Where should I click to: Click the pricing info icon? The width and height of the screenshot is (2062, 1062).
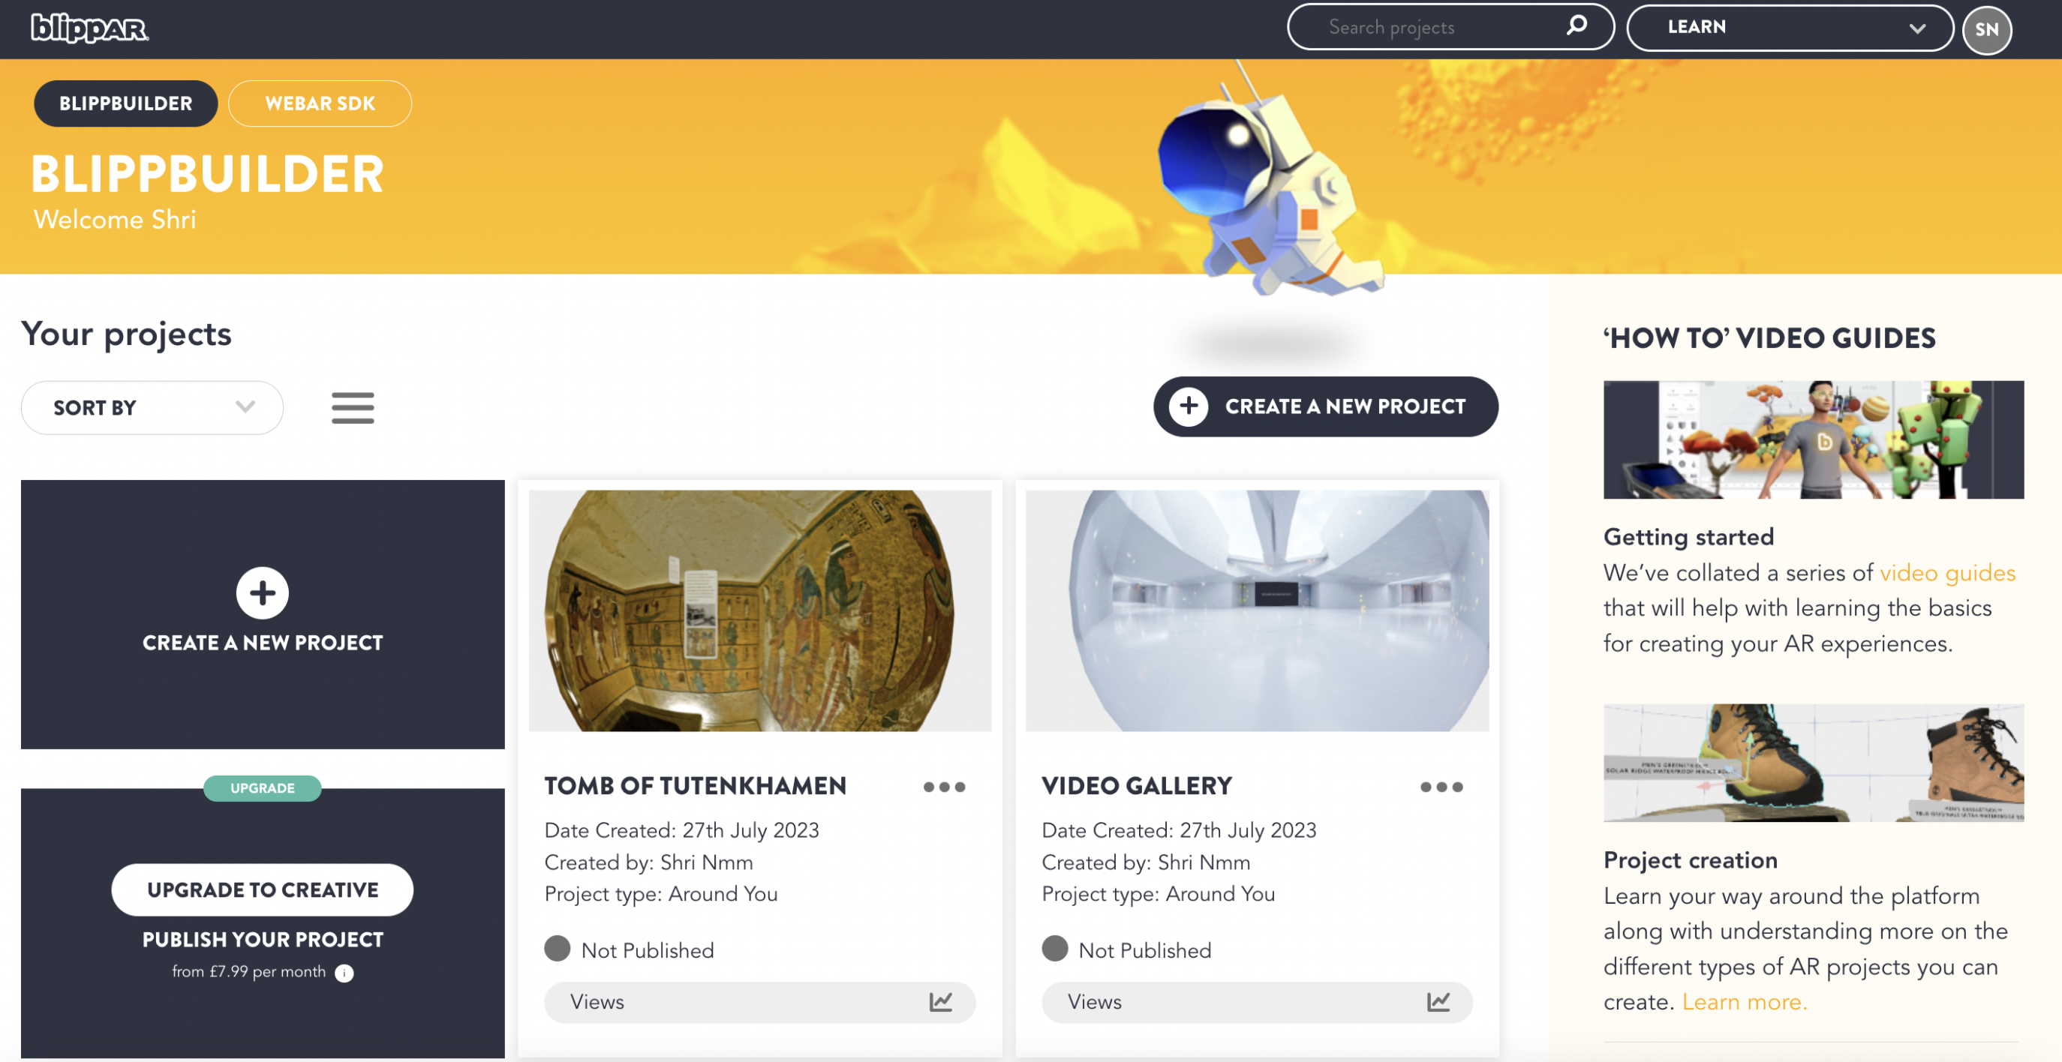point(344,972)
